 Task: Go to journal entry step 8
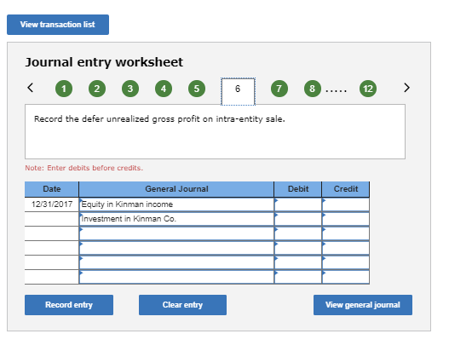(313, 89)
